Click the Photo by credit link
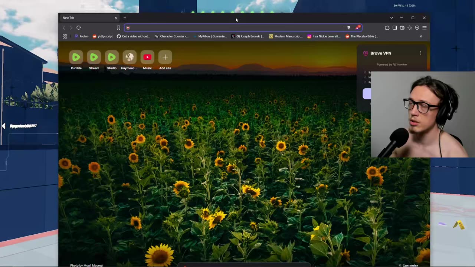475x267 pixels. tap(87, 266)
